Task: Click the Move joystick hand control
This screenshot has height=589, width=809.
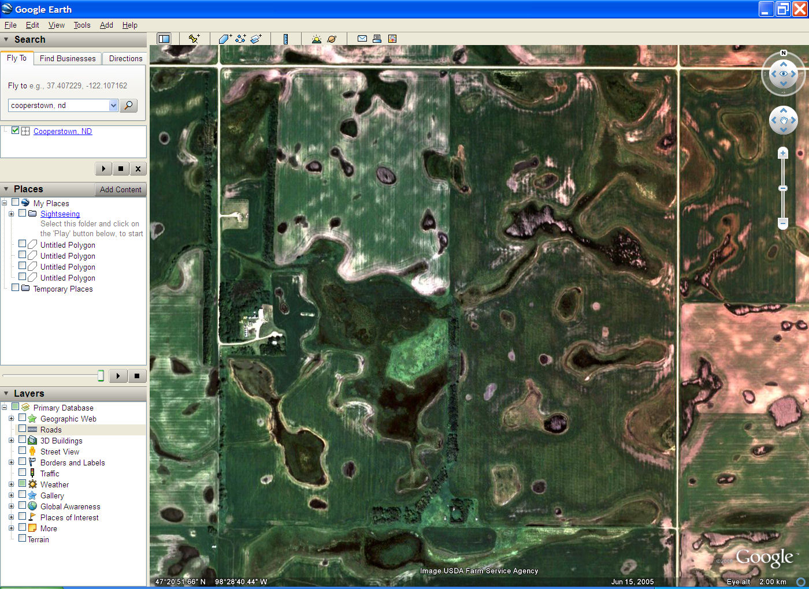Action: point(784,120)
